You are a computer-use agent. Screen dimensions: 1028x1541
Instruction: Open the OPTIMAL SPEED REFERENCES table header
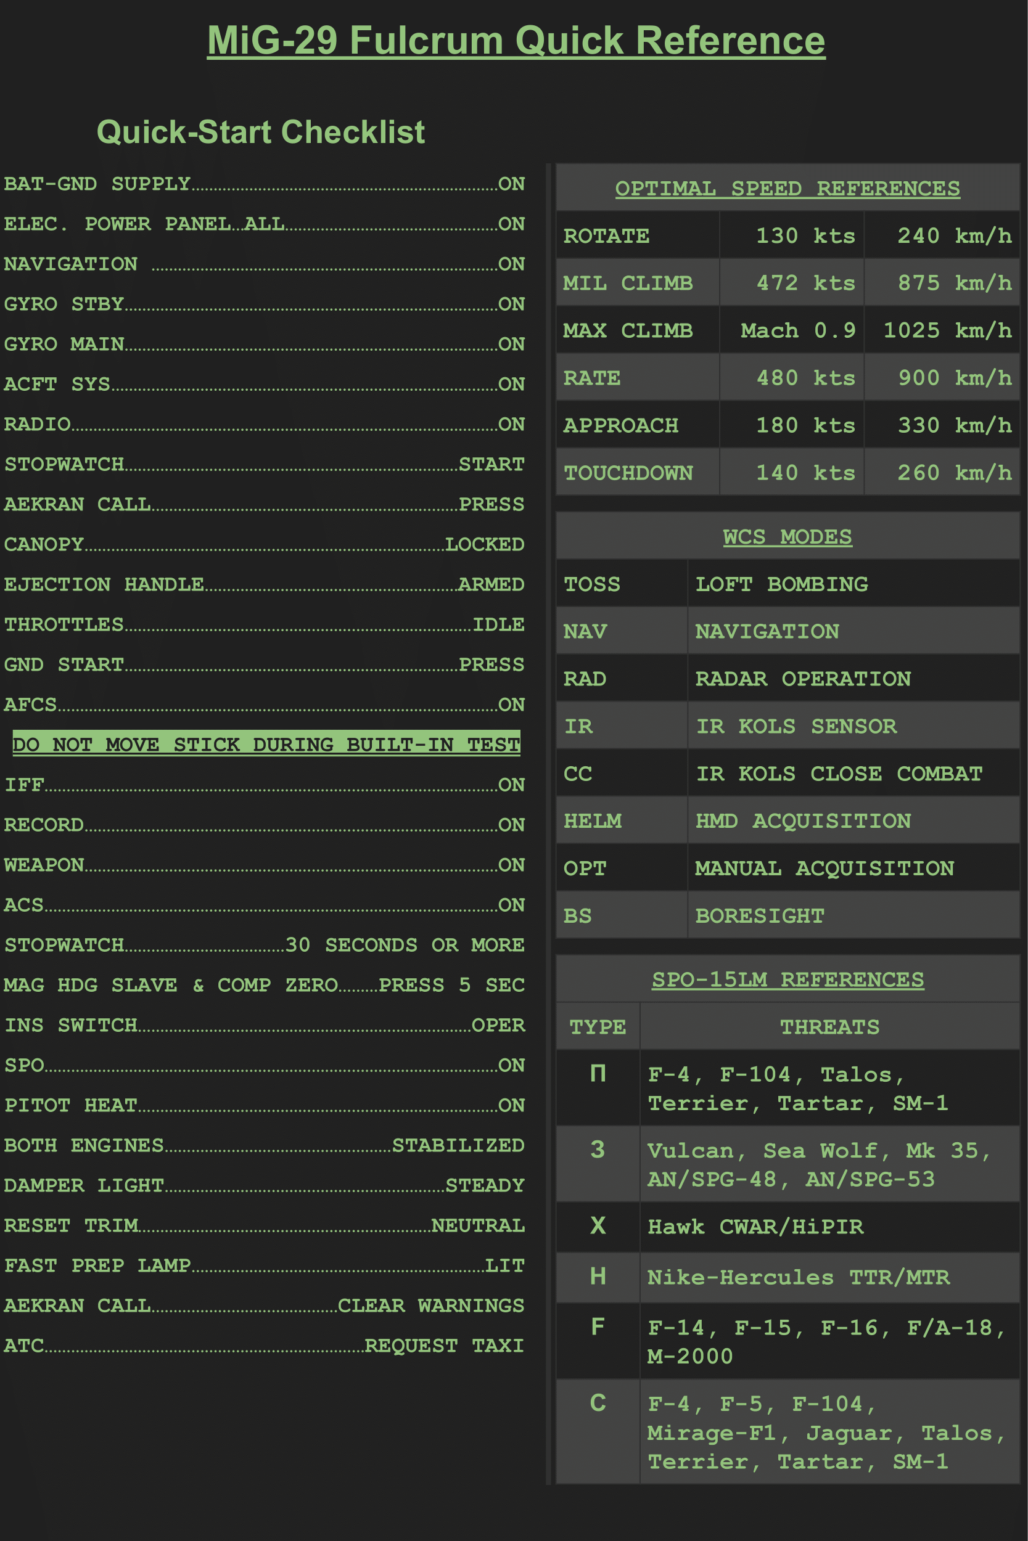click(787, 189)
